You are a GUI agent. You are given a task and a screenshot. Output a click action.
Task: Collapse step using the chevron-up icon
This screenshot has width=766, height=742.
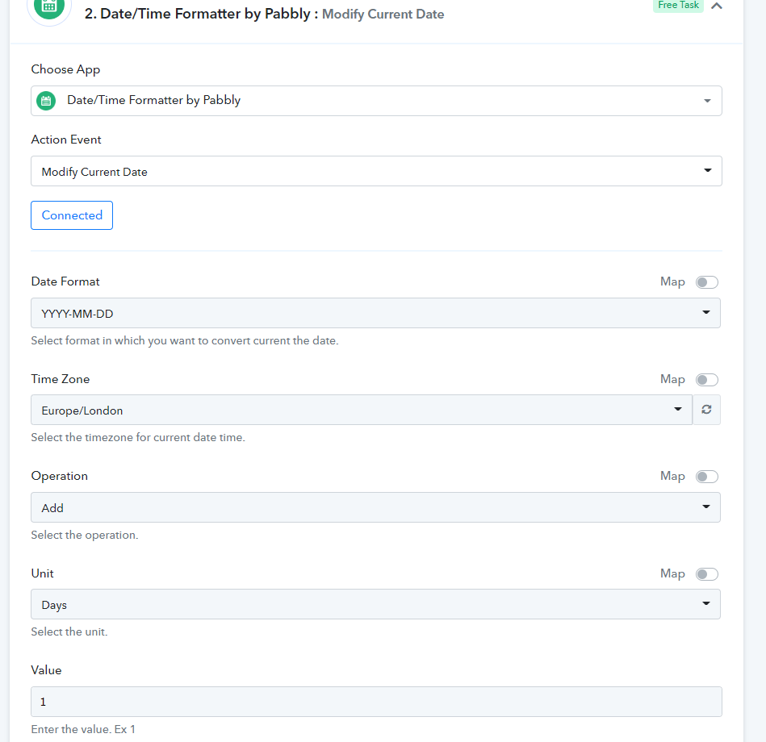pyautogui.click(x=717, y=6)
